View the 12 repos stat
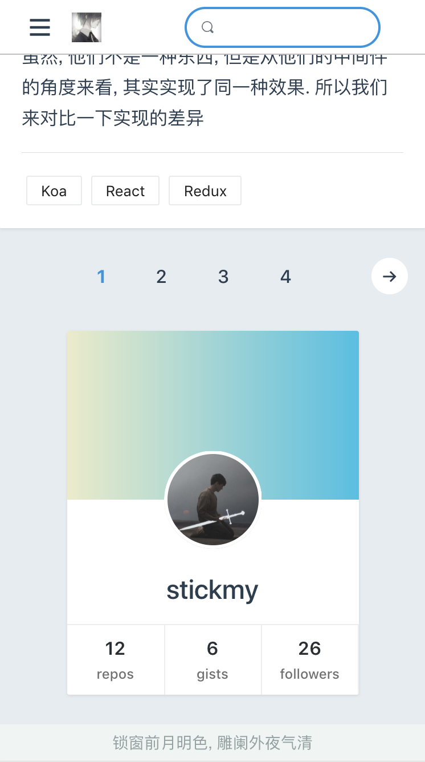 [115, 660]
